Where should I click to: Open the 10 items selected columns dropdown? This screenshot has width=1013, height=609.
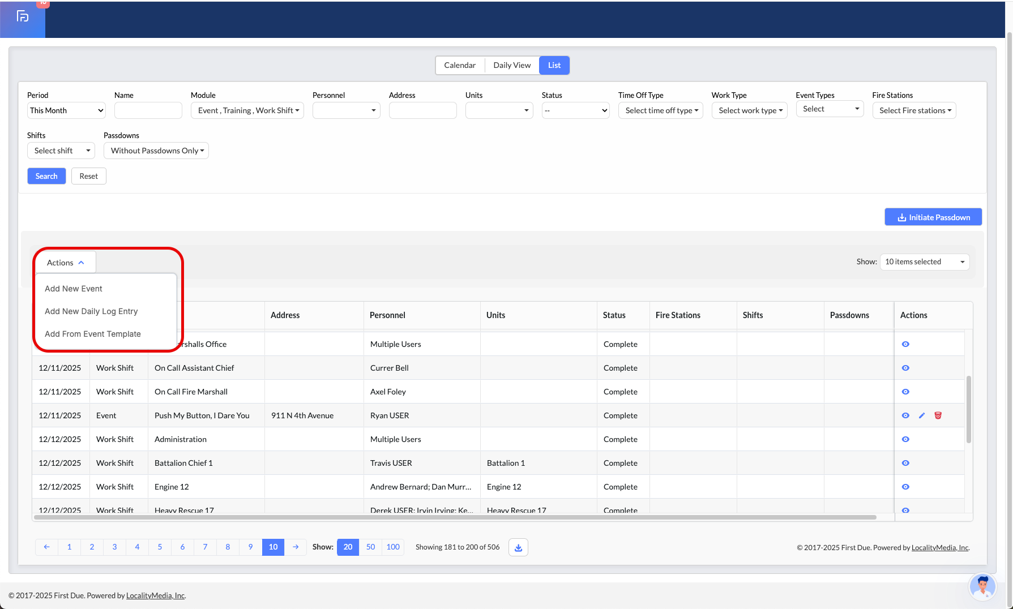coord(924,262)
